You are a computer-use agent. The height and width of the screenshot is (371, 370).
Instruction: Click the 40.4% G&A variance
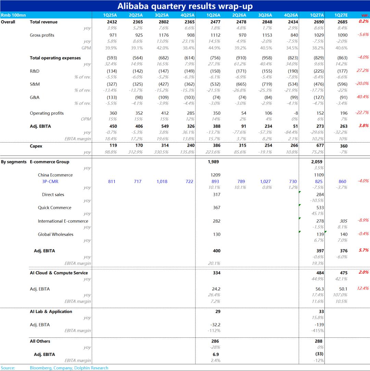[363, 97]
